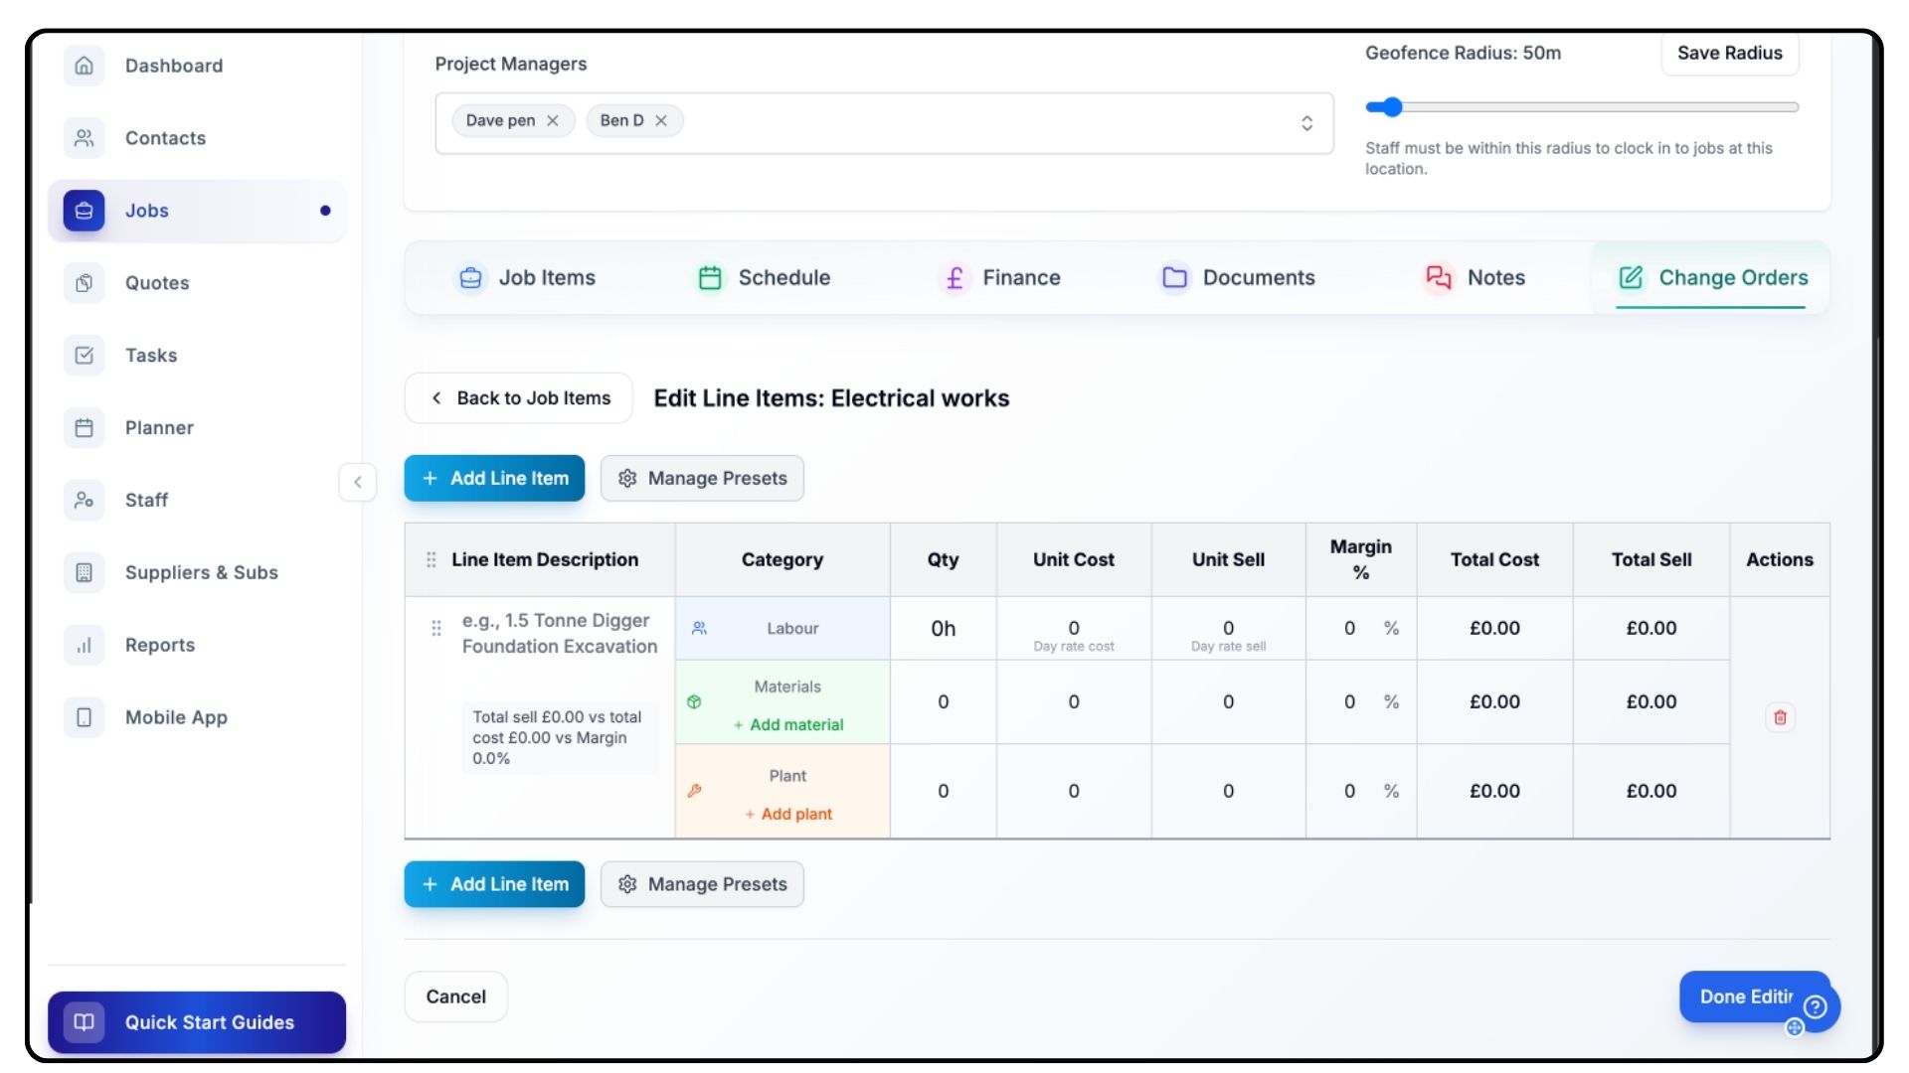Click the Planner calendar icon in sidebar

point(85,428)
